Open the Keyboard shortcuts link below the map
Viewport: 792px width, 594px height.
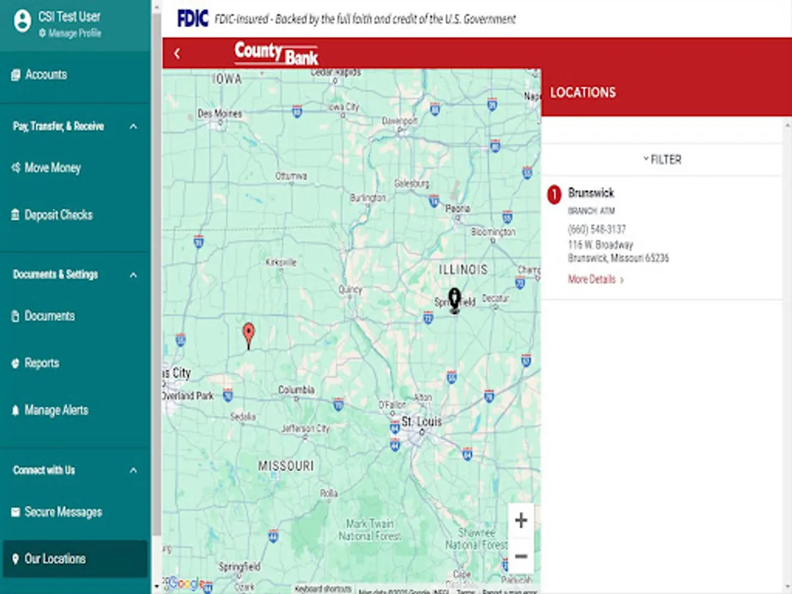(x=323, y=591)
